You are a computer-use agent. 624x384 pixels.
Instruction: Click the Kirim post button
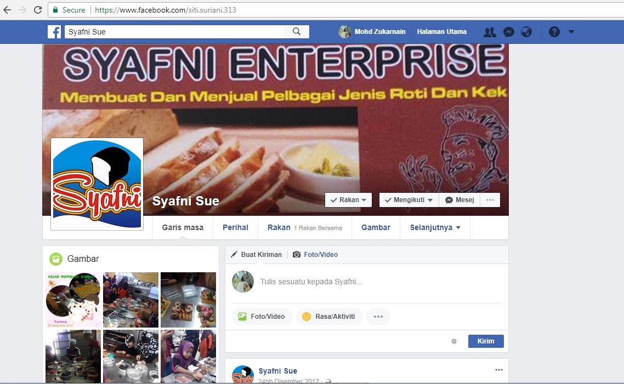click(x=486, y=341)
